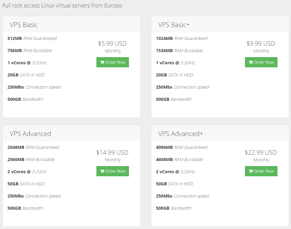Order the $9.99 USD VPS Basic+ plan

(261, 62)
